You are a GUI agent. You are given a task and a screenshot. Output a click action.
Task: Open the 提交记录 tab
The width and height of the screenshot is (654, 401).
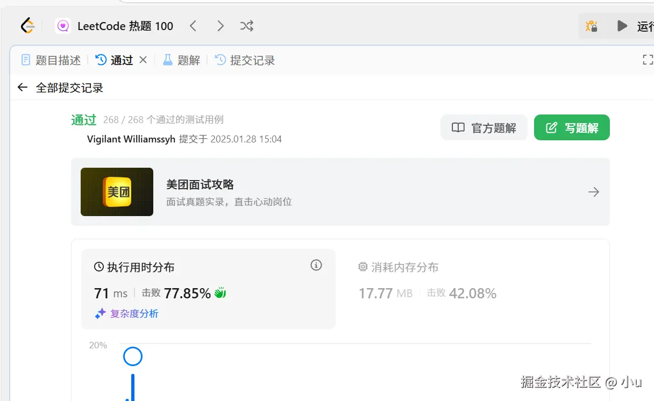(x=245, y=60)
